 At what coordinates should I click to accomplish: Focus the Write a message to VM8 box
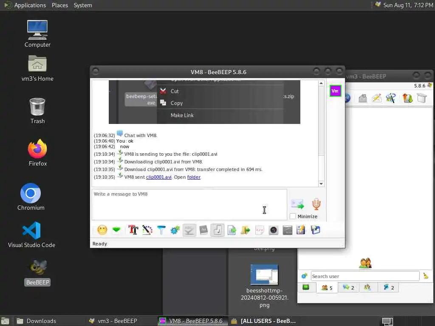(x=189, y=205)
